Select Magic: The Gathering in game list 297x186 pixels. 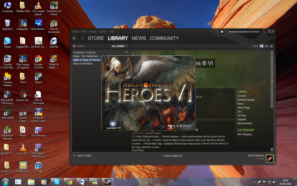click(x=87, y=56)
